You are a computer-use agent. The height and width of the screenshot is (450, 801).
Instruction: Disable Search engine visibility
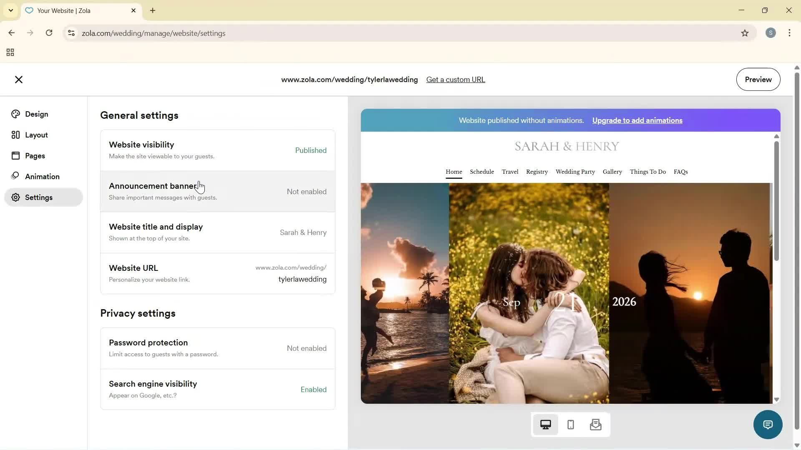217,389
